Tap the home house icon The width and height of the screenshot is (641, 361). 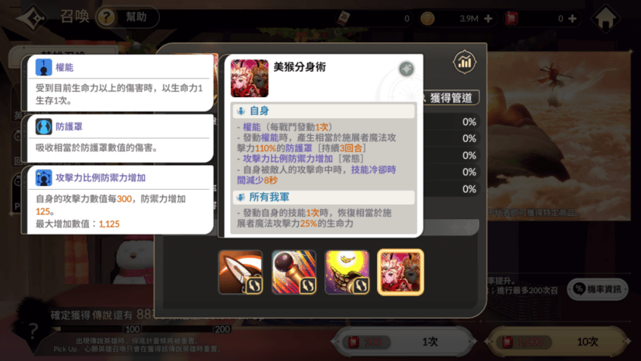click(x=605, y=18)
